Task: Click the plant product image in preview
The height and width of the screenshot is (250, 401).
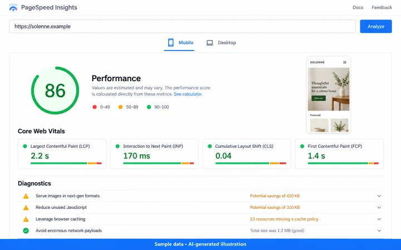Action: coord(339,125)
